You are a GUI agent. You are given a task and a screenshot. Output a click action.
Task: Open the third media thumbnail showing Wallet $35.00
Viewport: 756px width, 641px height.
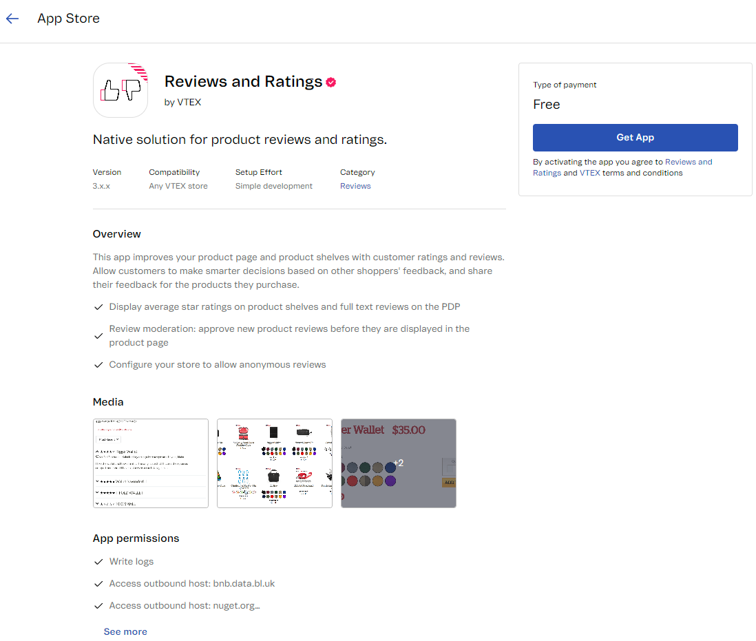398,463
